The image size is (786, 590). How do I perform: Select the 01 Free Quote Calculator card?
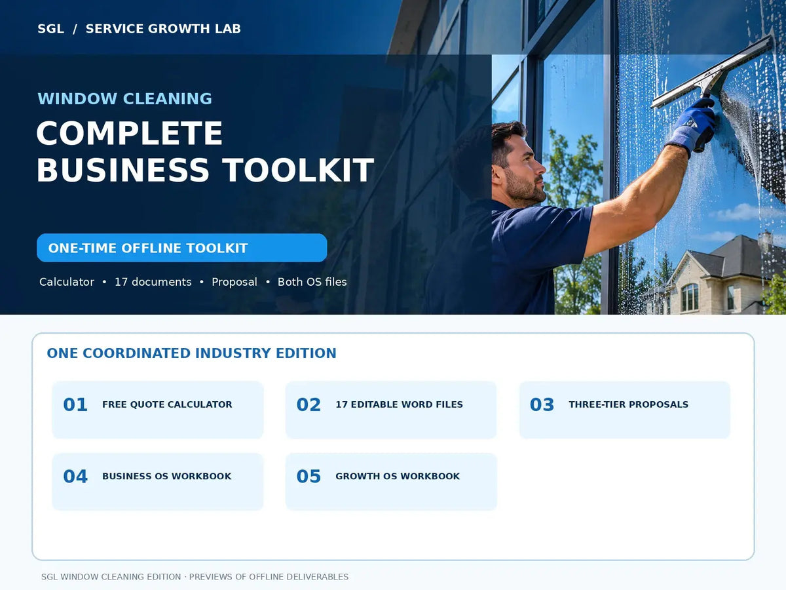(x=158, y=410)
